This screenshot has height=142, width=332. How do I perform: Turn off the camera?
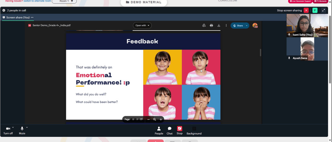pyautogui.click(x=8, y=131)
